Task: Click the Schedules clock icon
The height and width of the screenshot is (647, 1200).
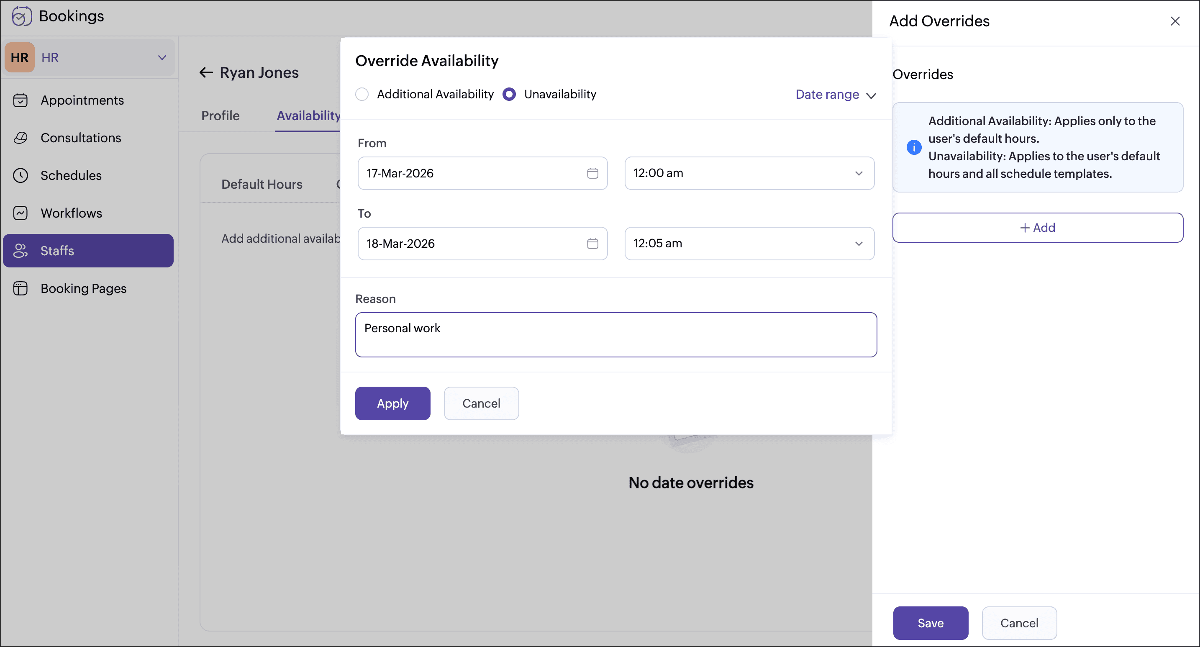Action: [20, 176]
